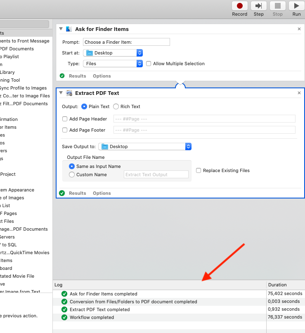The height and width of the screenshot is (333, 305).
Task: Open the Type Files dropdown
Action: pyautogui.click(x=113, y=64)
